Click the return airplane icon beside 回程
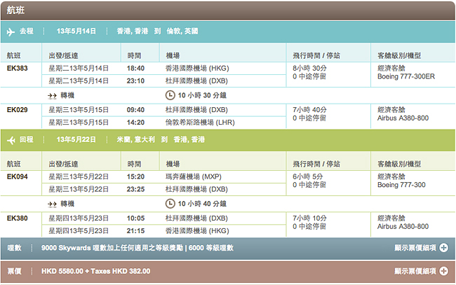The width and height of the screenshot is (456, 285). [x=11, y=140]
